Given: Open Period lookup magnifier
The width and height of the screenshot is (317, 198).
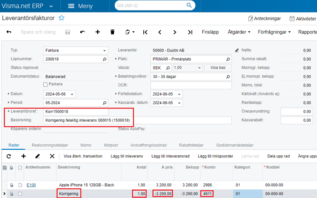Looking at the screenshot, I should [x=104, y=103].
